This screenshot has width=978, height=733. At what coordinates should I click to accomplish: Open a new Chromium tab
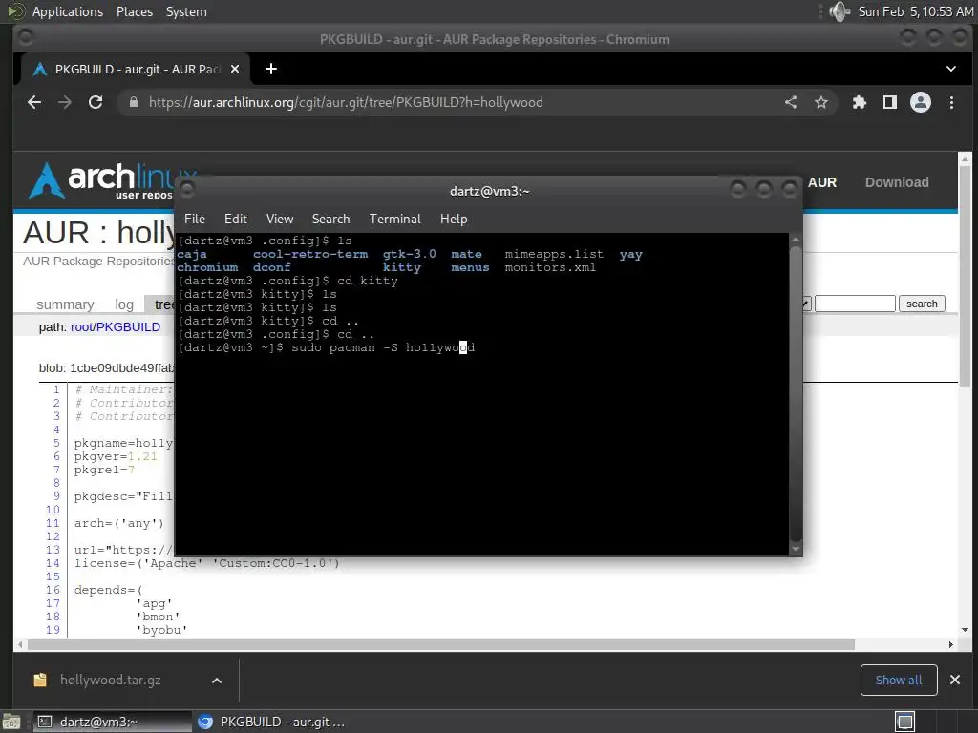[x=270, y=69]
